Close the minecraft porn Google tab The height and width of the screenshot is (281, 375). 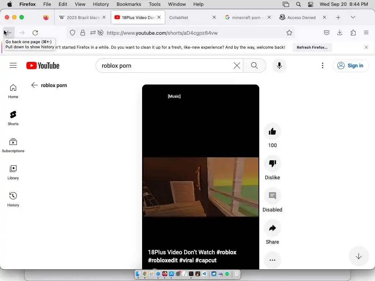(x=269, y=18)
